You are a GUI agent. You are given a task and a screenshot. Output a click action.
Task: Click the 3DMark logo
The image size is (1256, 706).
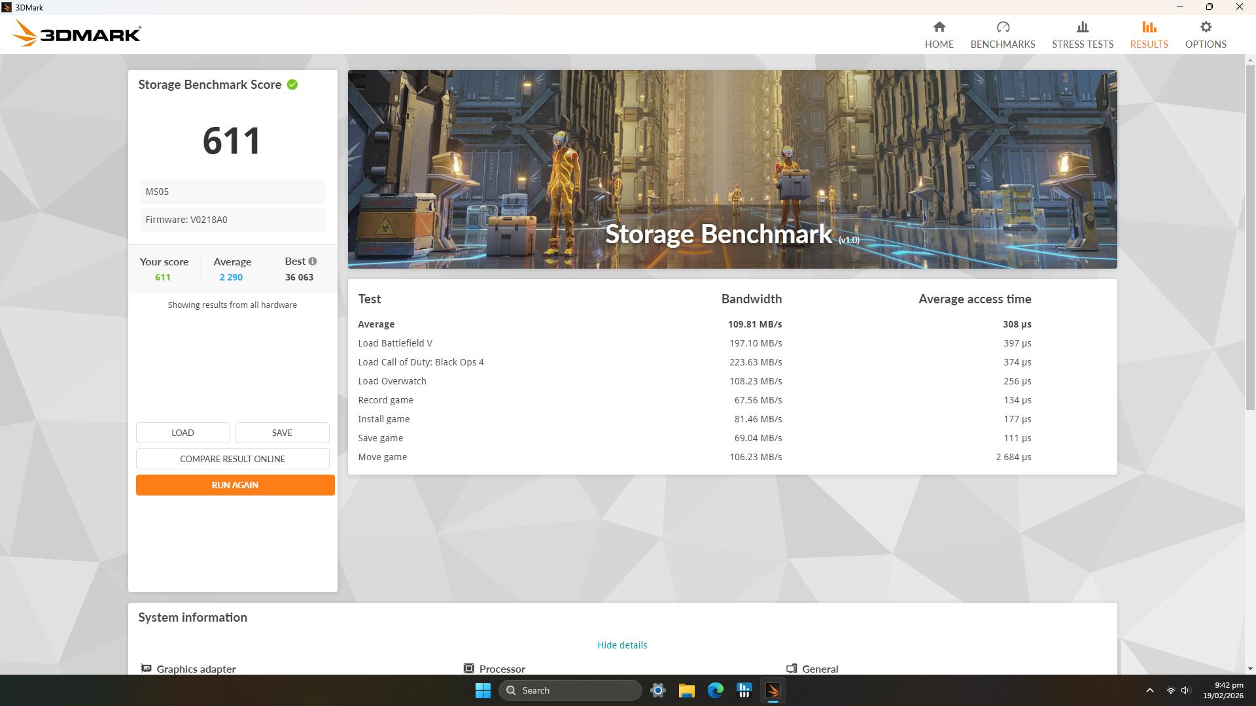pos(77,33)
